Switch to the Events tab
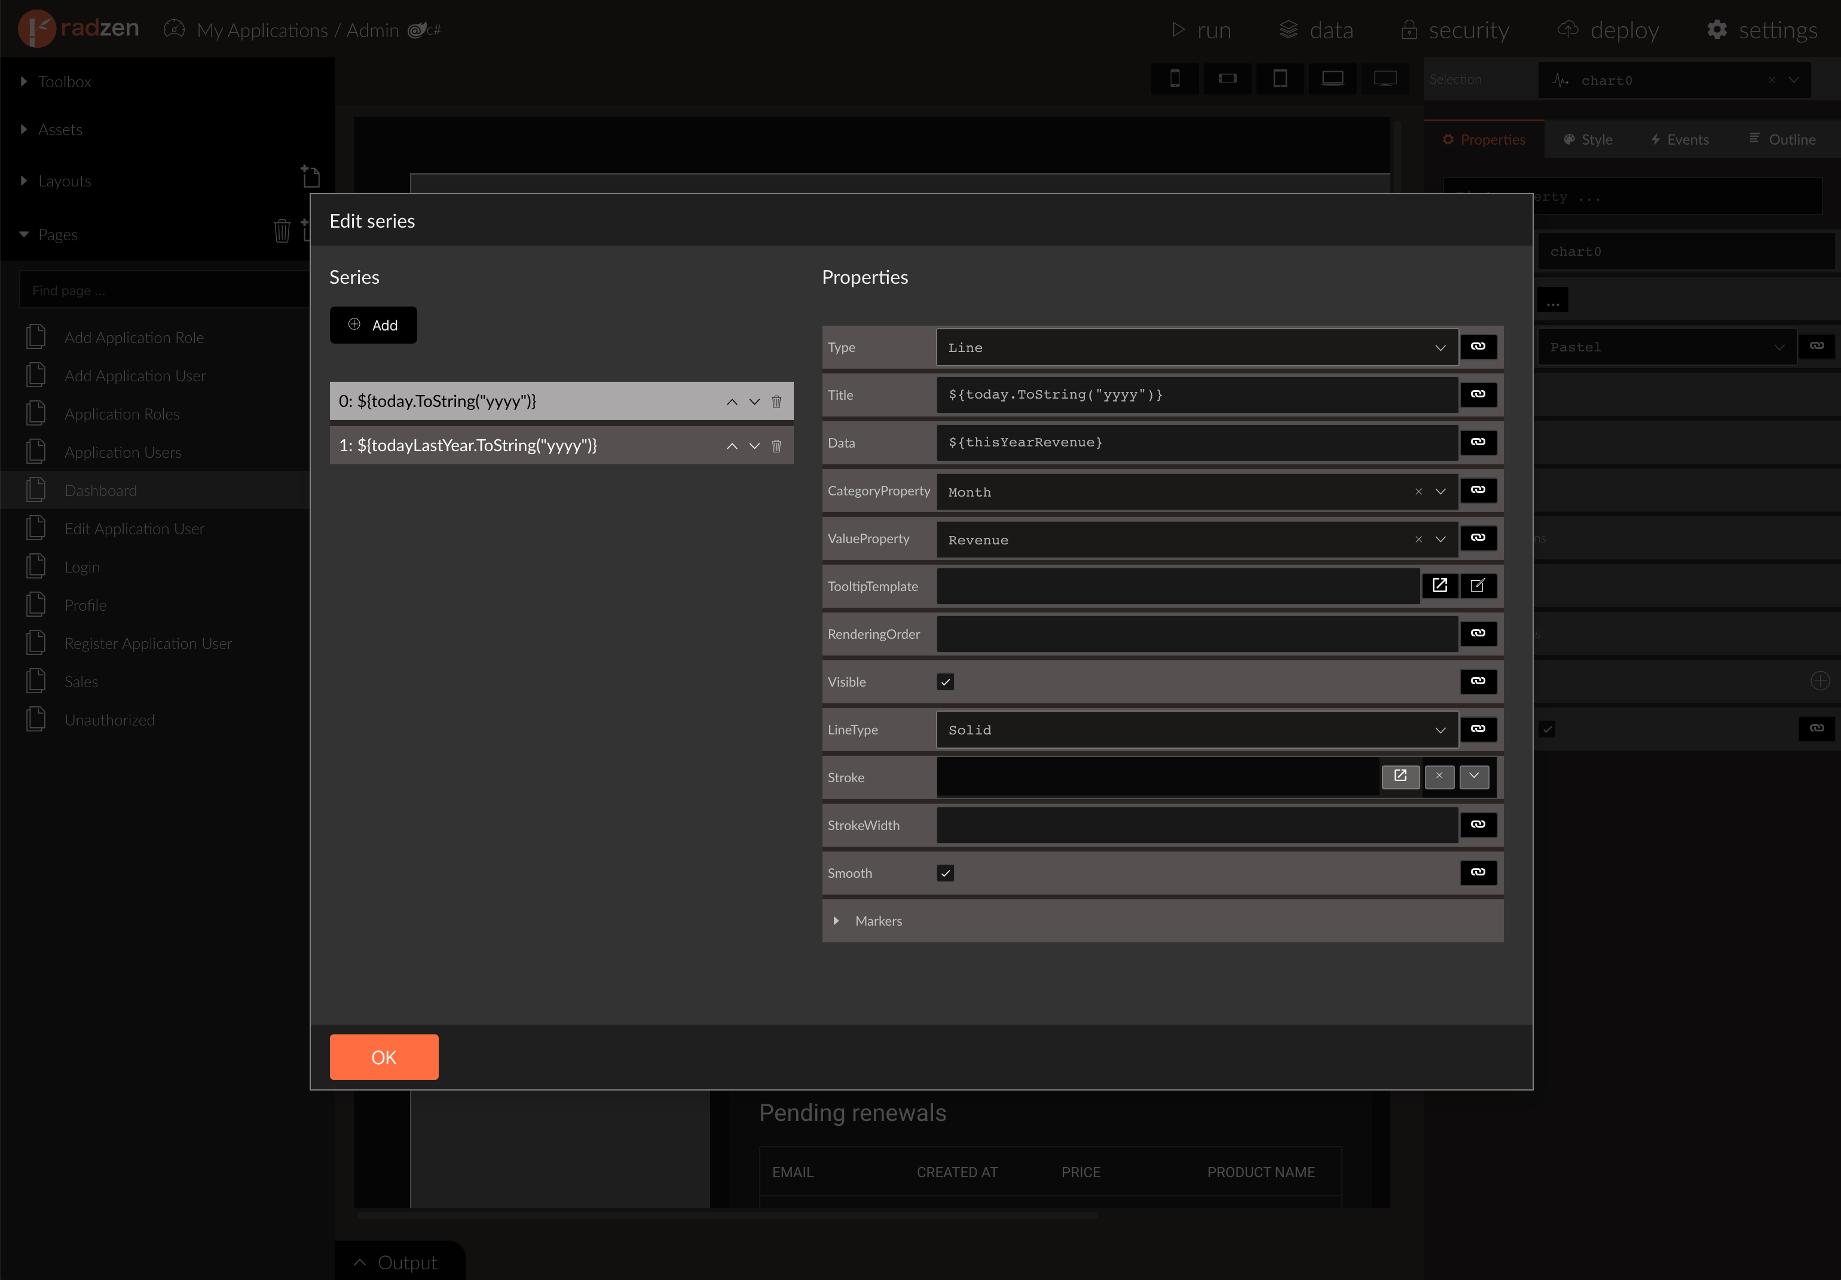1841x1280 pixels. click(1680, 139)
